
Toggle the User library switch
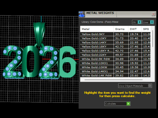(x=148, y=22)
